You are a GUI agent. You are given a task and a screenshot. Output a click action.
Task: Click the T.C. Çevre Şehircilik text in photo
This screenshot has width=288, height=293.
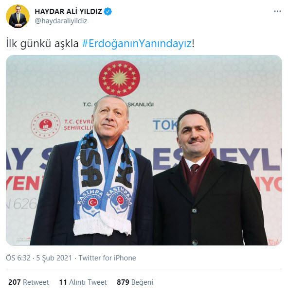point(79,125)
